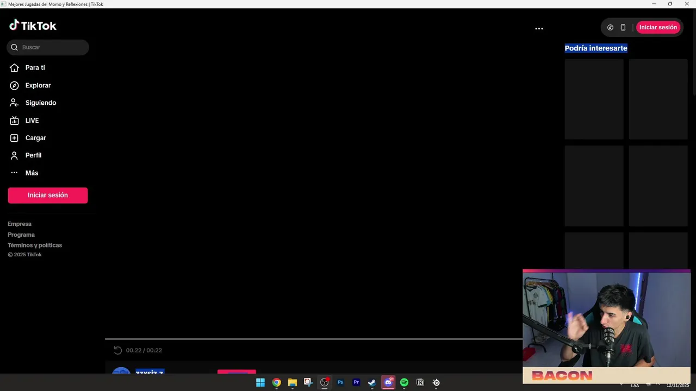Open the three-dots video options menu

coord(539,28)
